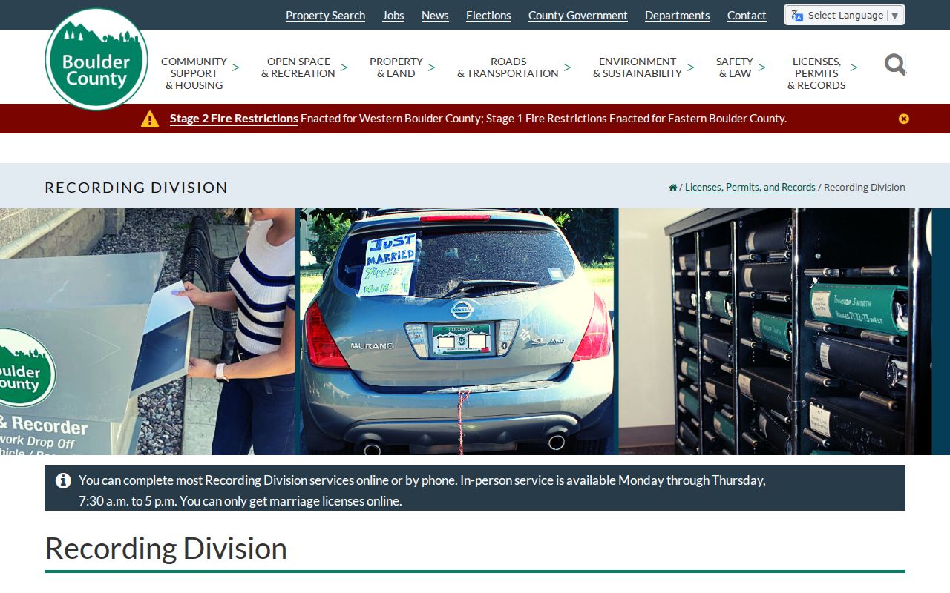Click the record books shelf photo
The height and width of the screenshot is (593, 950).
coord(775,331)
